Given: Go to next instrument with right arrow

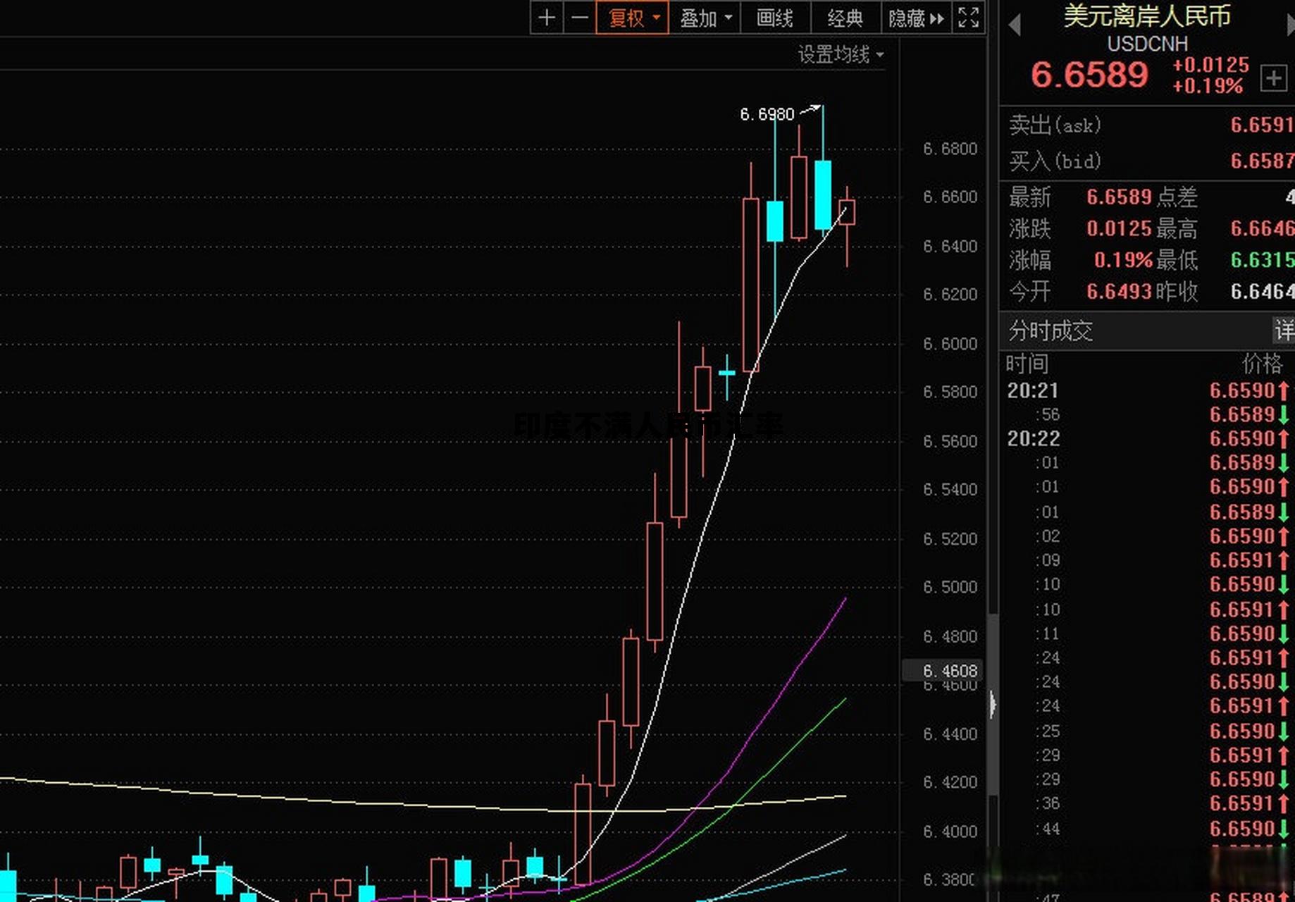Looking at the screenshot, I should click(1289, 26).
